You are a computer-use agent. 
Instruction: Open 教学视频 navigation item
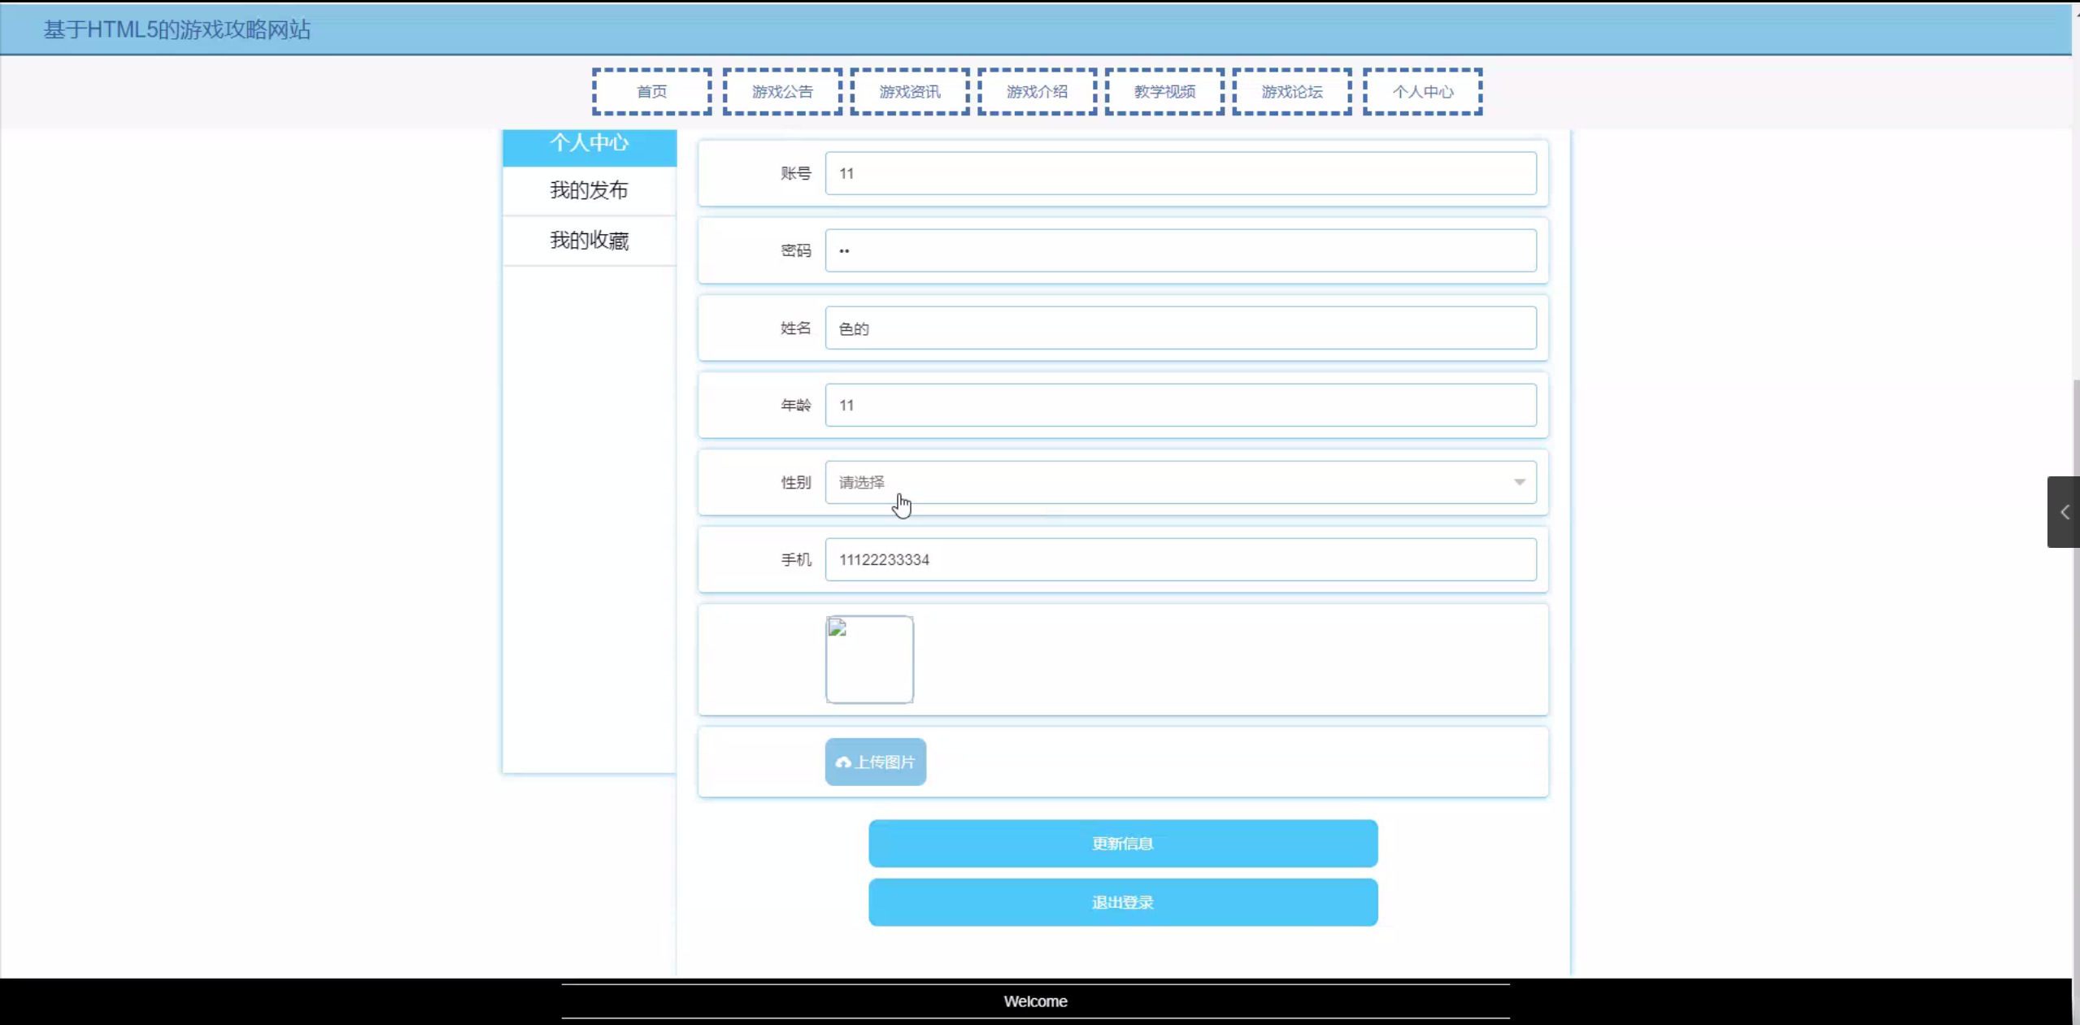(x=1164, y=92)
